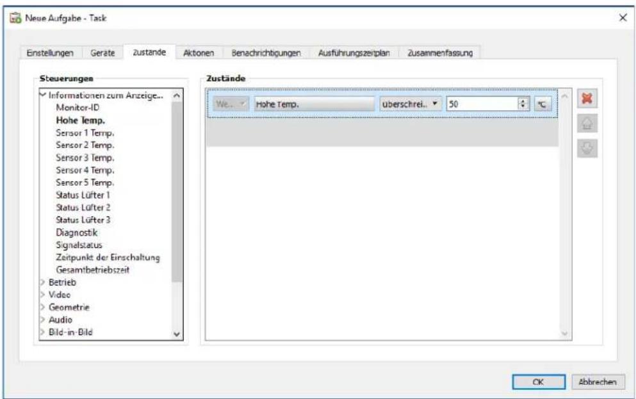Click the temperature value spinner arrows
Image resolution: width=636 pixels, height=399 pixels.
click(x=523, y=104)
